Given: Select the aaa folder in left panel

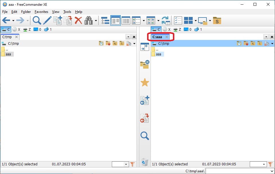Looking at the screenshot, I should (8, 54).
